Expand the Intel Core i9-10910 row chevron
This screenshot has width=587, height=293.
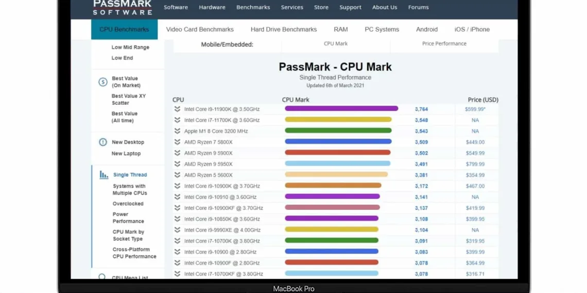pos(177,197)
